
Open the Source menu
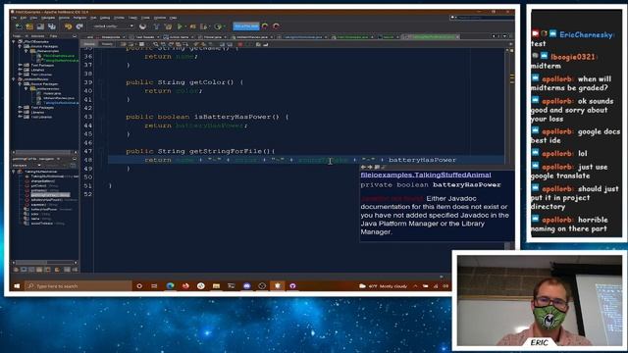point(64,18)
